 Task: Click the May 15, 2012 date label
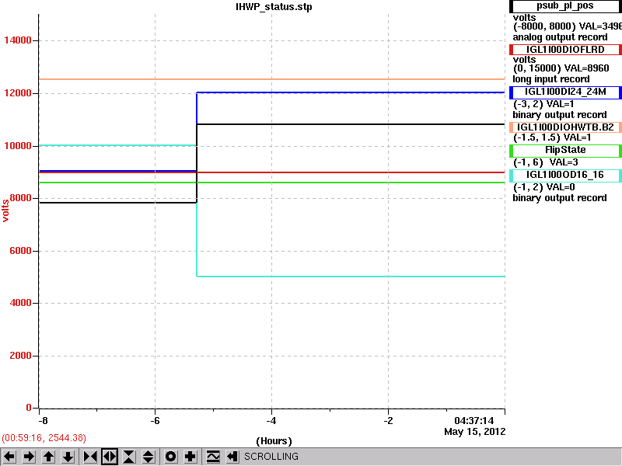coord(475,432)
